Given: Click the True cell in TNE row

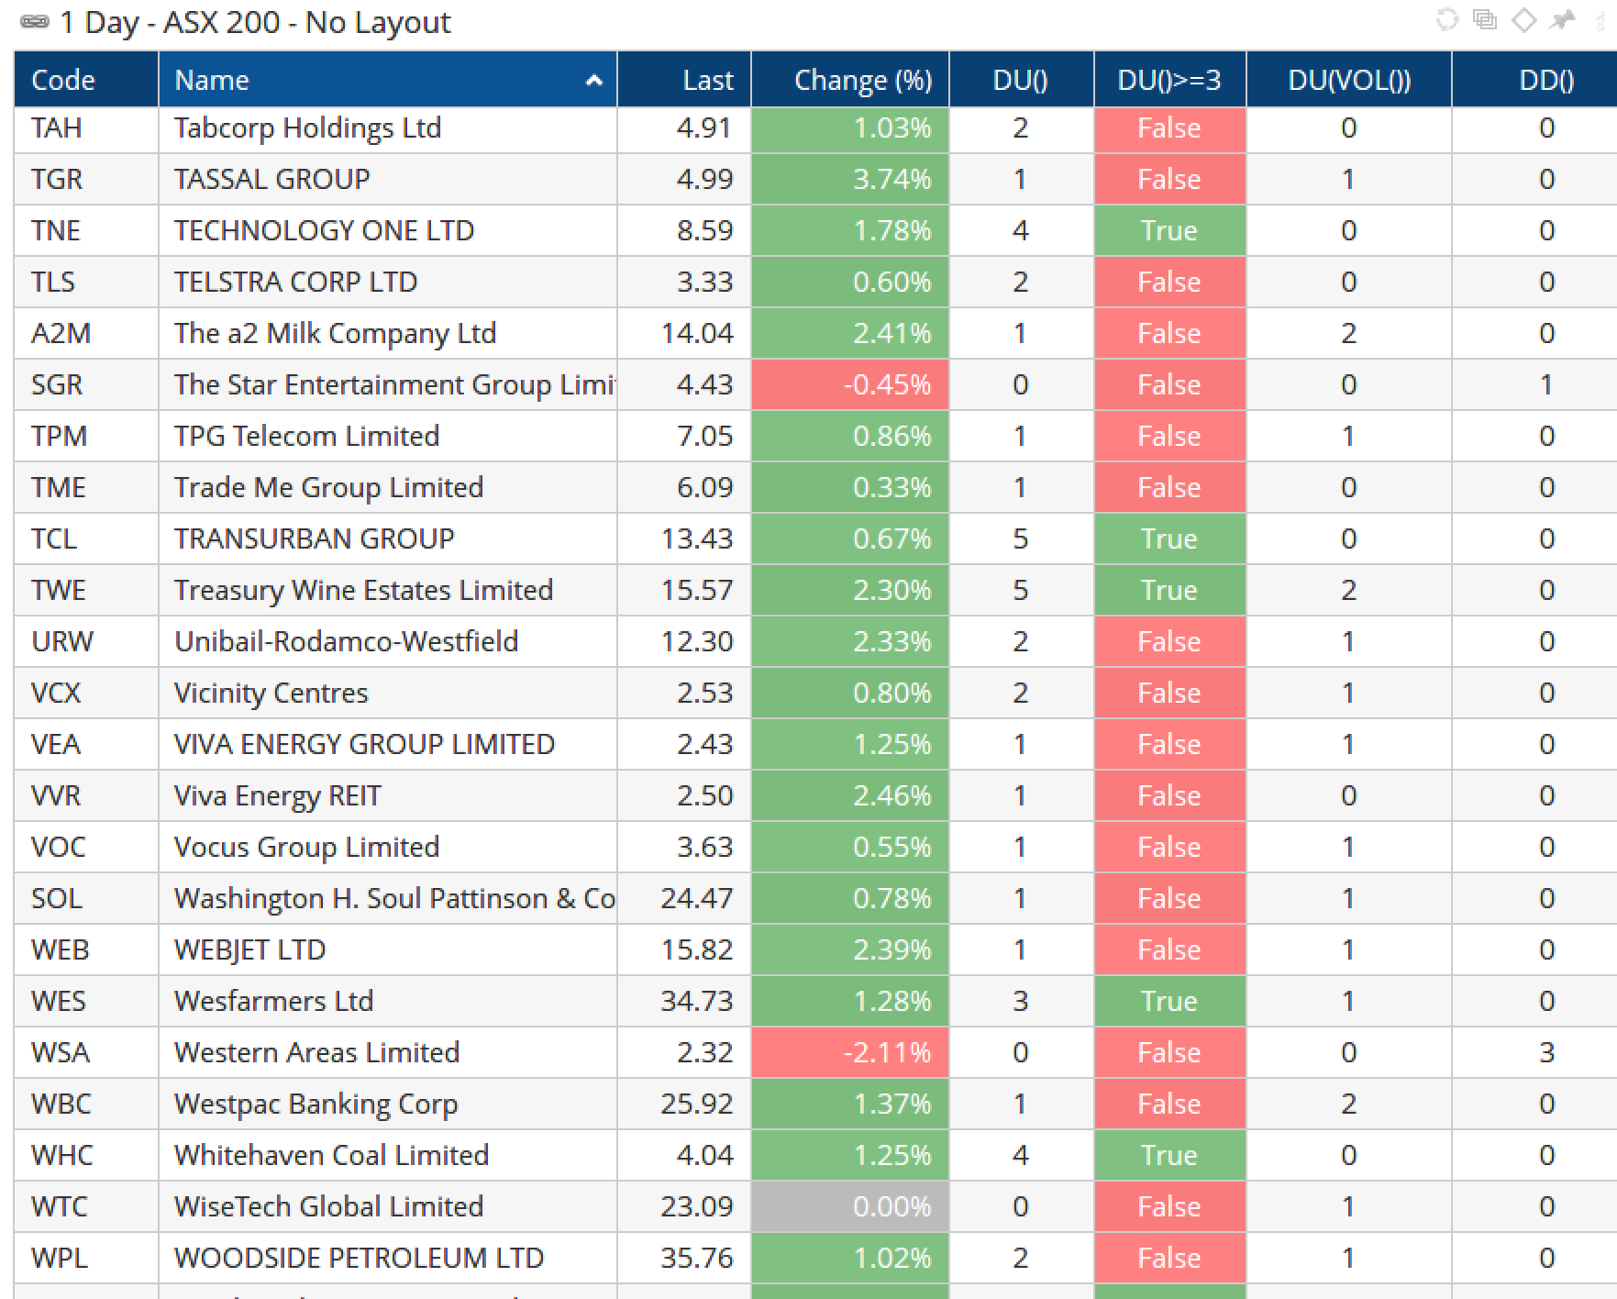Looking at the screenshot, I should coord(1169,230).
